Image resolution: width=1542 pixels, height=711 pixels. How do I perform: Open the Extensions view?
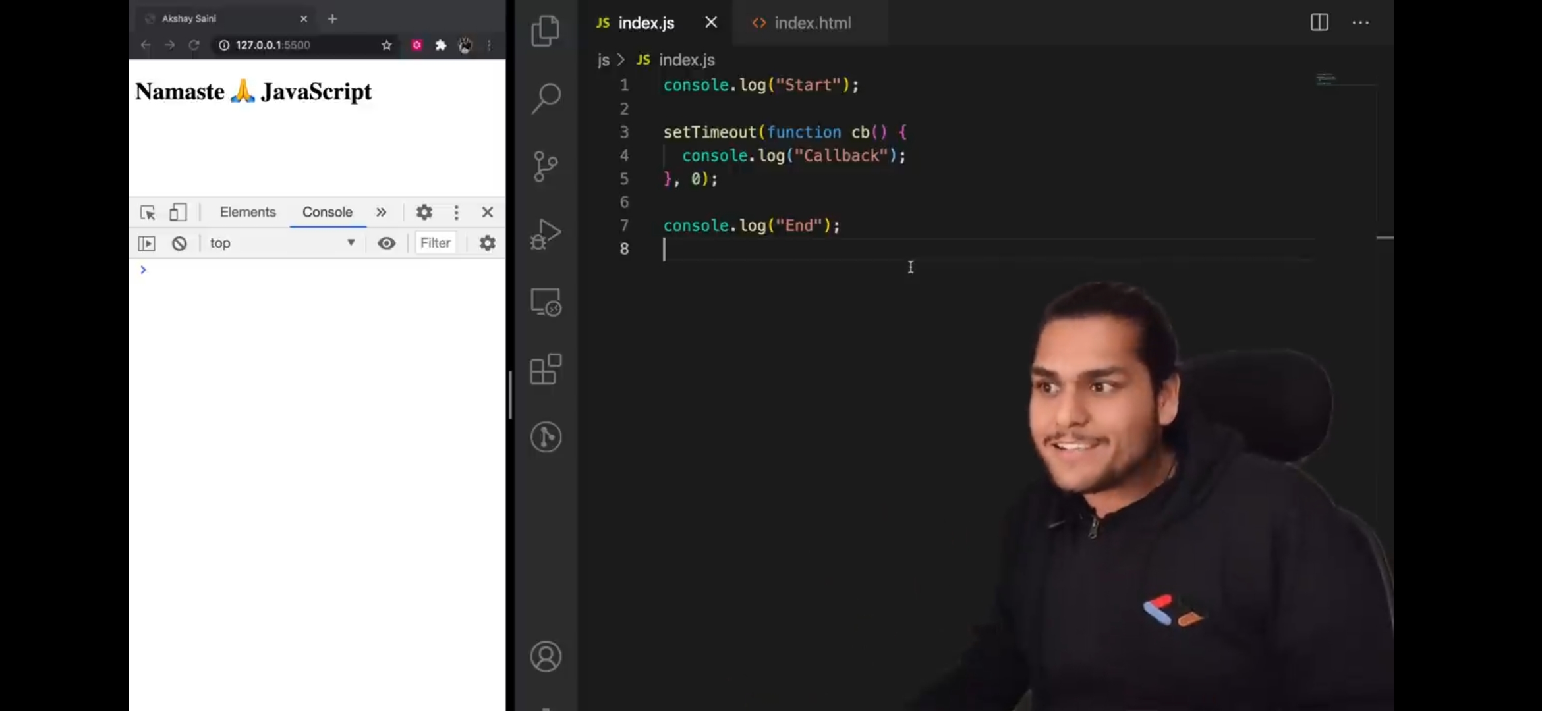click(x=546, y=369)
